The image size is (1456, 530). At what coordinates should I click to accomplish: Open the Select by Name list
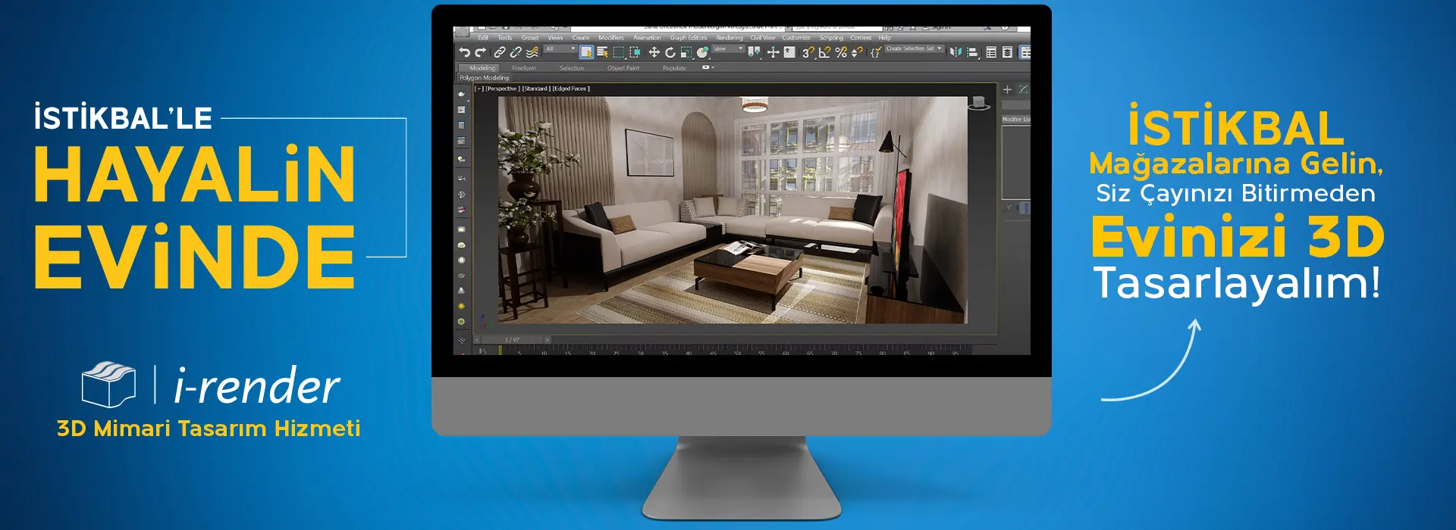603,52
